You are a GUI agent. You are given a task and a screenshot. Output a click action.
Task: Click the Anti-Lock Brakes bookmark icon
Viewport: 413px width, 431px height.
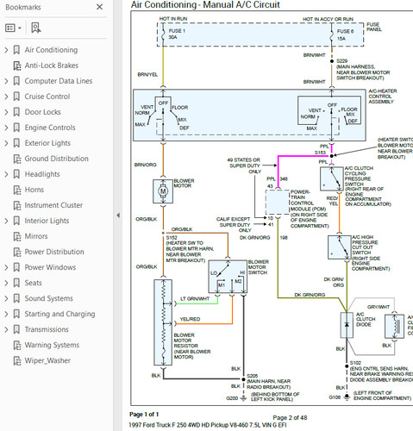pos(17,66)
